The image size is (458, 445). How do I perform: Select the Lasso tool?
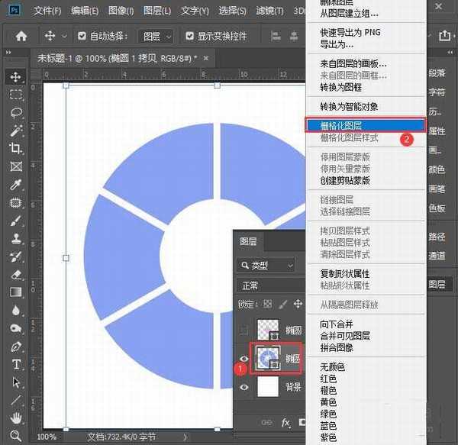click(x=15, y=112)
